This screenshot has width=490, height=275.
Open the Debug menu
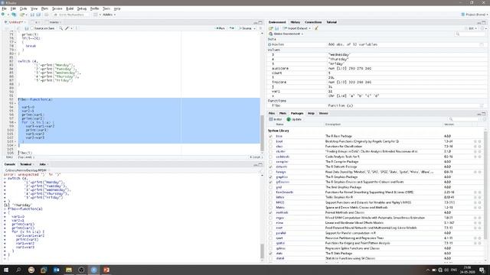pyautogui.click(x=82, y=8)
